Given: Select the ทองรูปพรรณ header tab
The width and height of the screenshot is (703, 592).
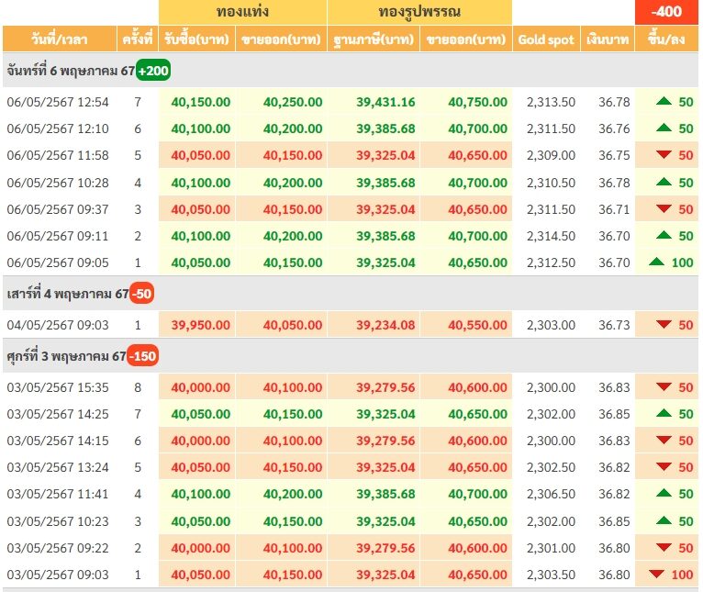Looking at the screenshot, I should point(419,12).
